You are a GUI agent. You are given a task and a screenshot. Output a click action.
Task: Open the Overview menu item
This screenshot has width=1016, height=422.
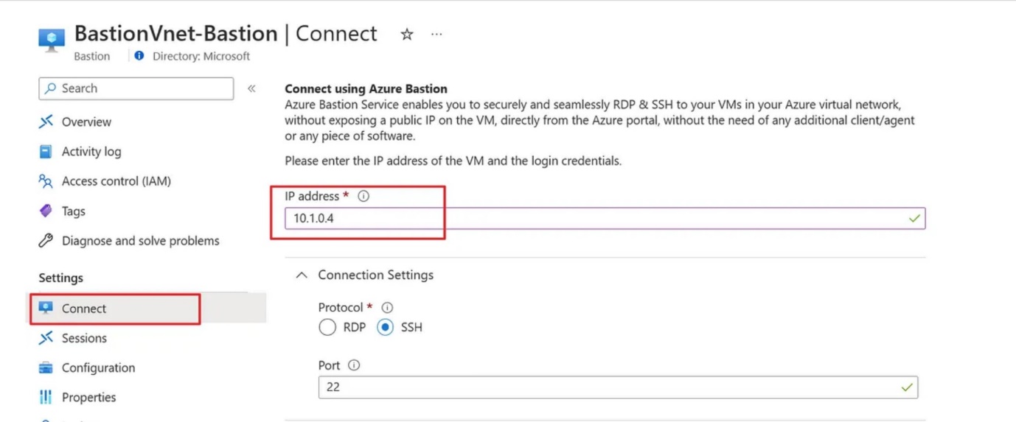86,122
